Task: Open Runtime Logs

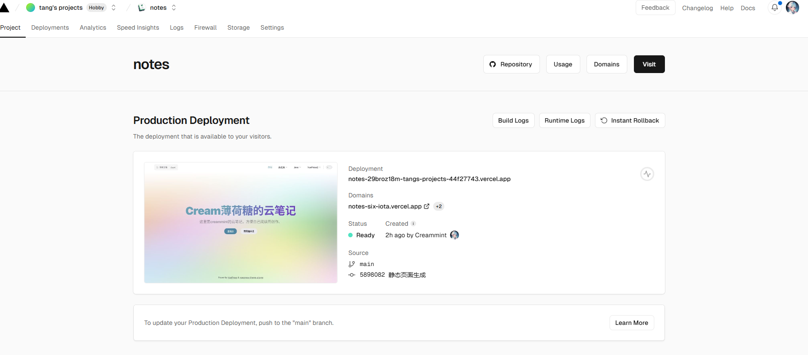Action: click(x=564, y=120)
